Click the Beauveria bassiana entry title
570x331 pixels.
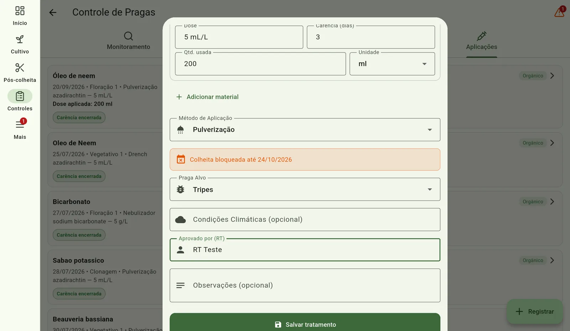pyautogui.click(x=83, y=319)
